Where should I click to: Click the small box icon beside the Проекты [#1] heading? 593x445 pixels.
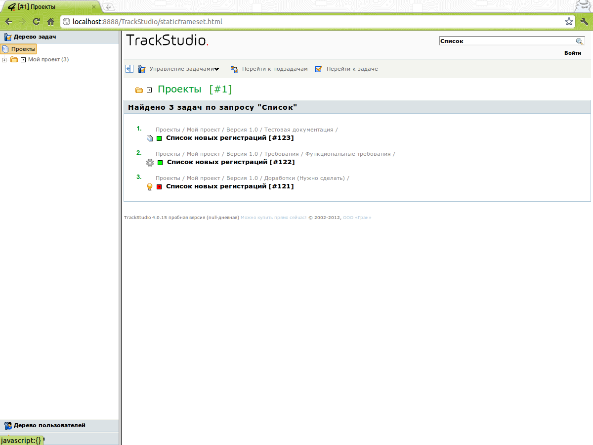coord(149,90)
